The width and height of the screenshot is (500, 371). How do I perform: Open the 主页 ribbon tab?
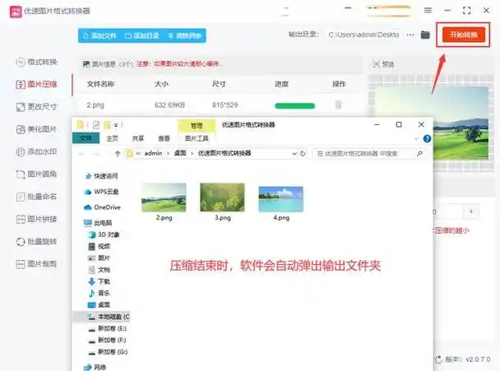click(x=112, y=138)
